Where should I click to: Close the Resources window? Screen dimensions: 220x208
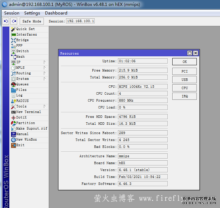[195, 53]
